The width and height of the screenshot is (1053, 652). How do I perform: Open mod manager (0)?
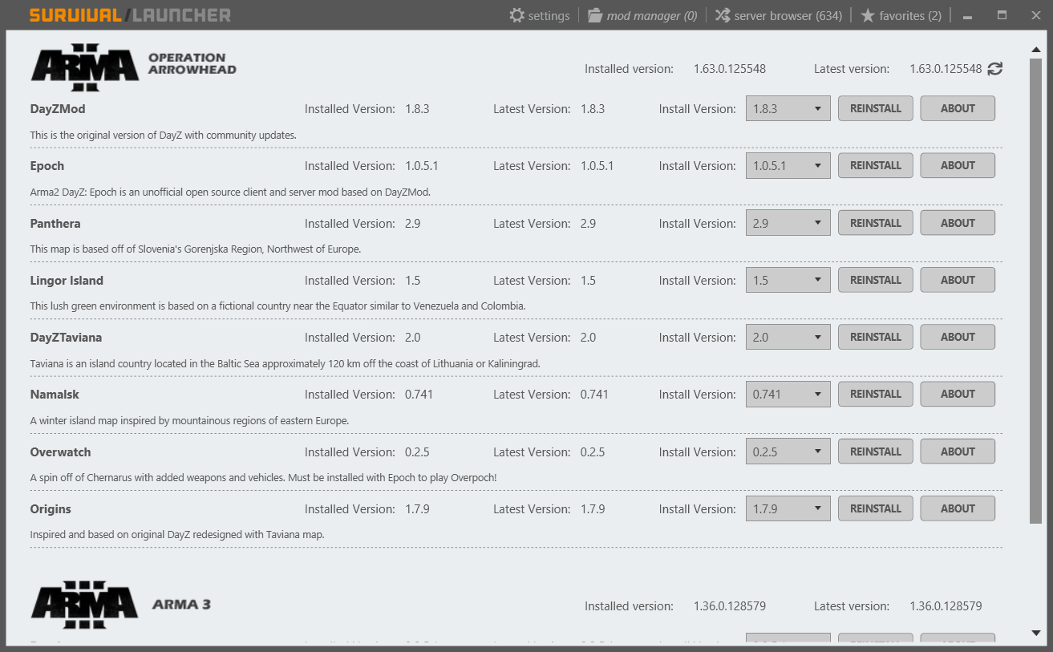[x=642, y=15]
